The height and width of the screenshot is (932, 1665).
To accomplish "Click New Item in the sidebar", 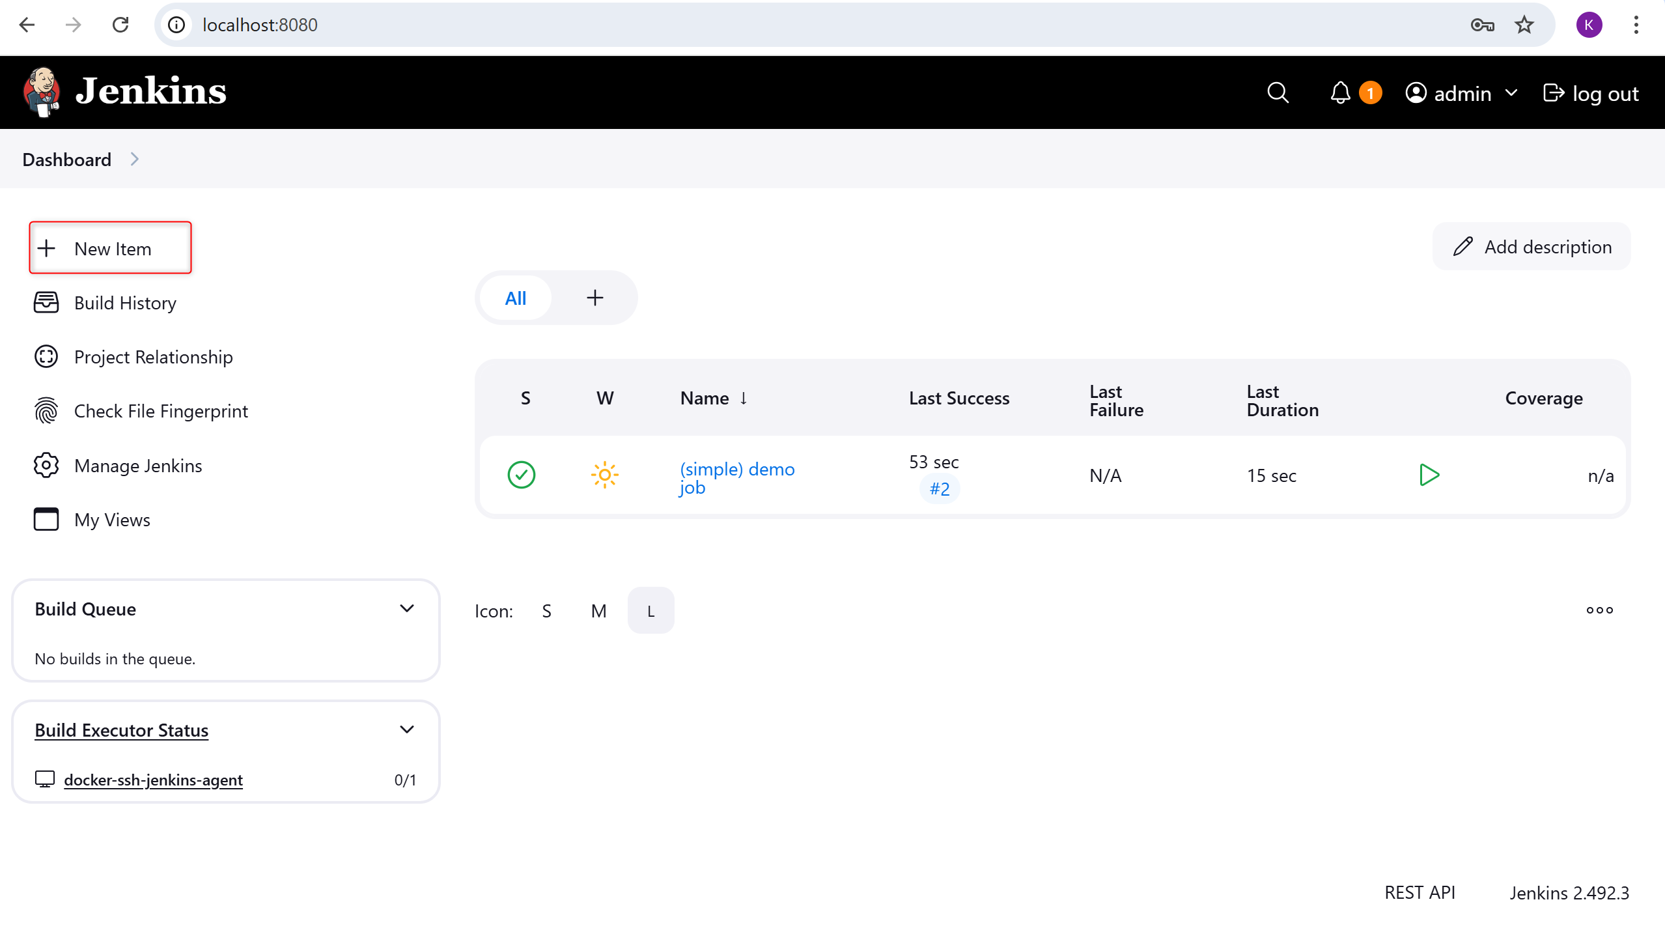I will click(111, 248).
